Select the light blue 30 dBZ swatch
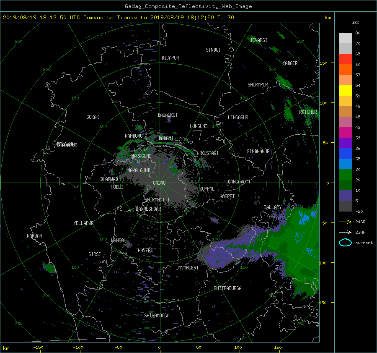The width and height of the screenshot is (377, 353). tap(345, 164)
